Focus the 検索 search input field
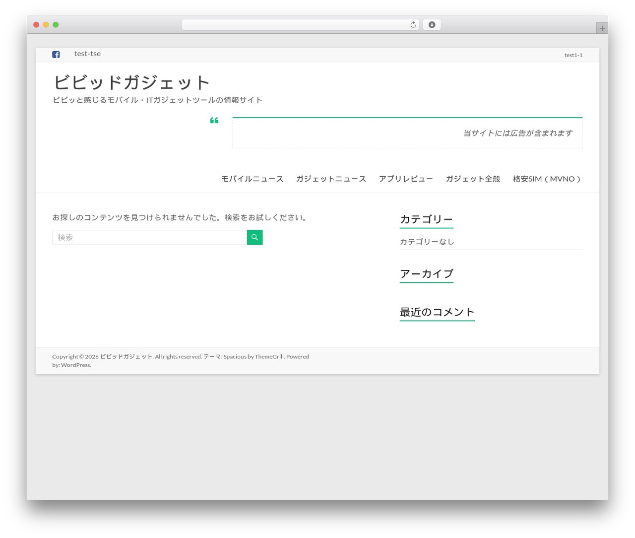The image size is (635, 538). coord(149,237)
